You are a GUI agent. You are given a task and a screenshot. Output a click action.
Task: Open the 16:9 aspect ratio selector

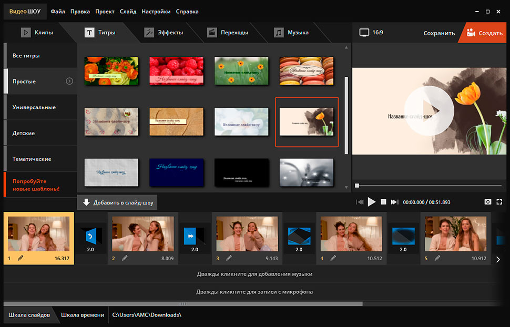pos(371,33)
